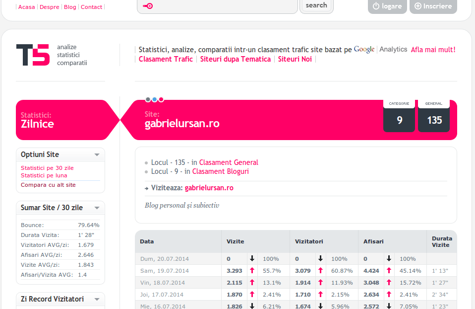
Task: Select the pink carousel dot
Action: [x=161, y=99]
